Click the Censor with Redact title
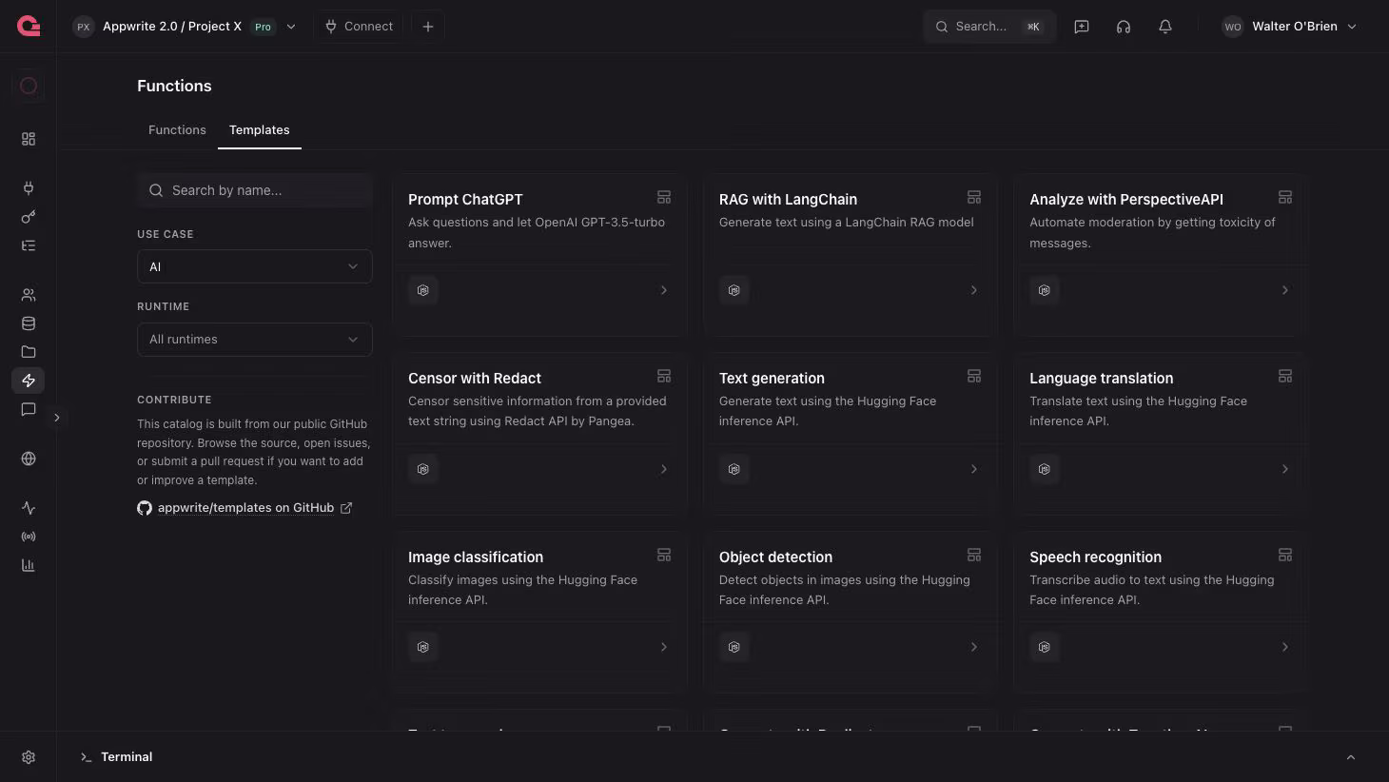 tap(475, 378)
